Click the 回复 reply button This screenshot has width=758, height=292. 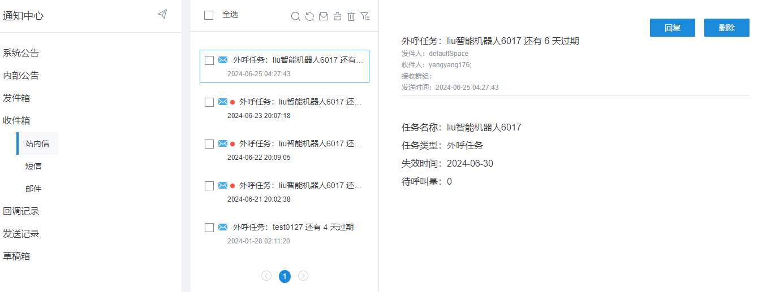click(x=673, y=28)
